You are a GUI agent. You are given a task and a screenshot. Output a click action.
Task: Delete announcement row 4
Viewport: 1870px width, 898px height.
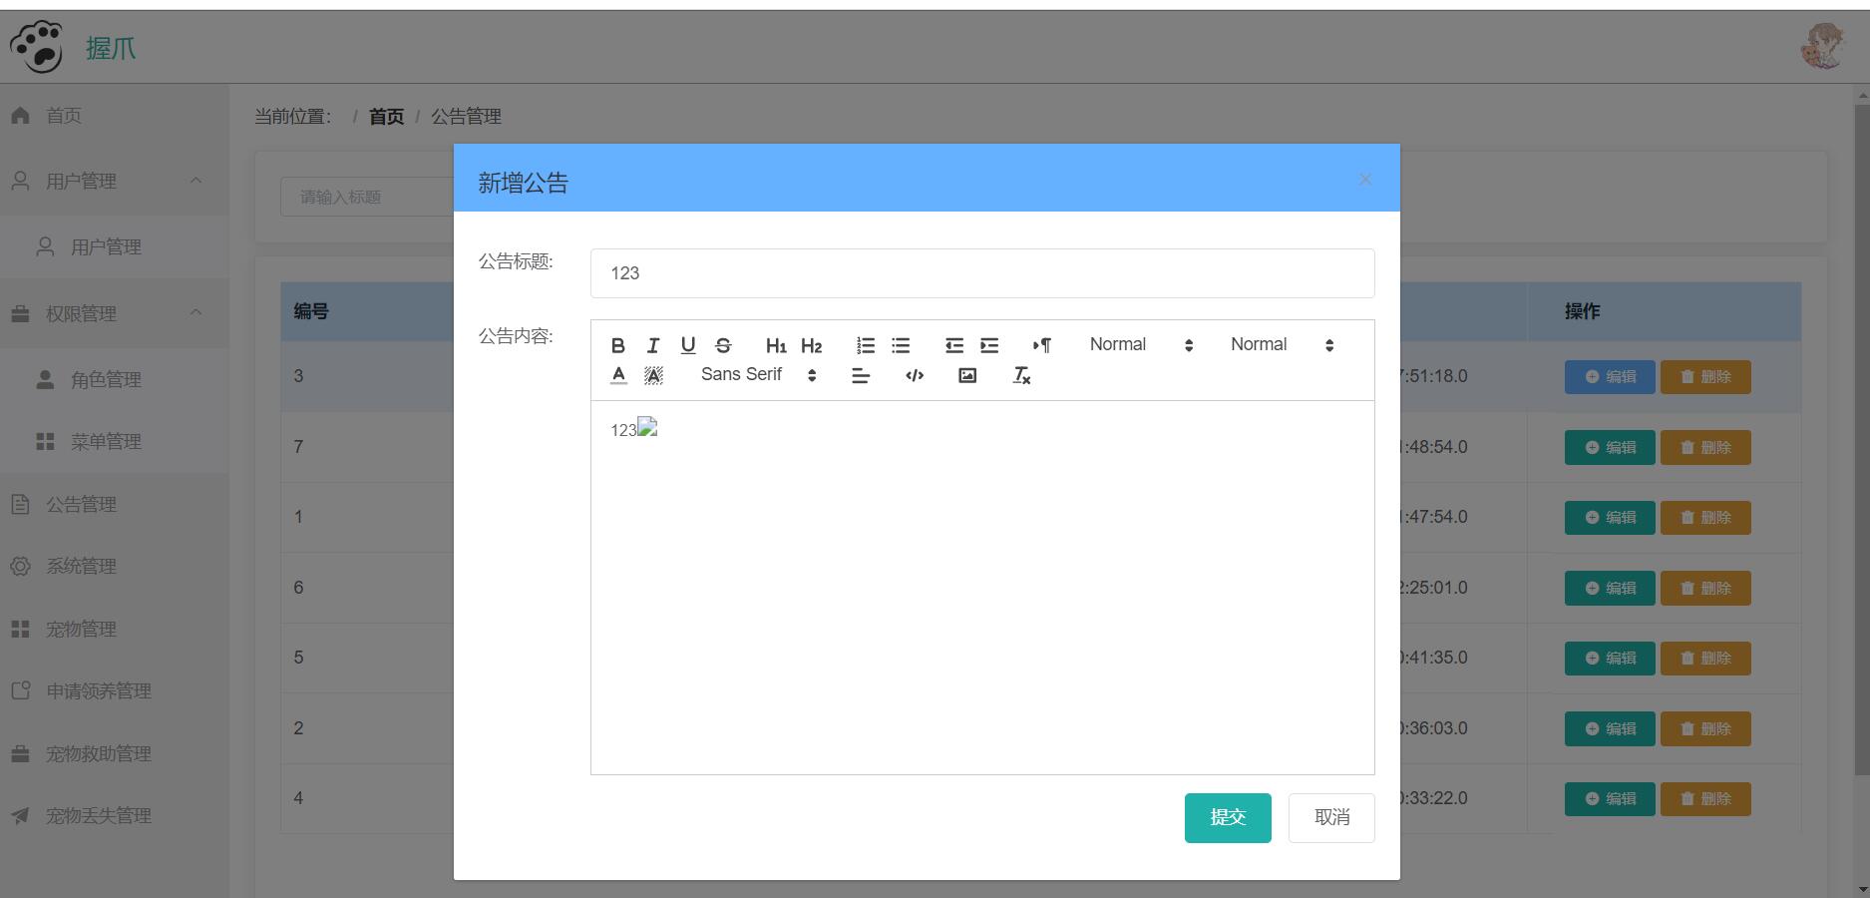click(x=1705, y=799)
